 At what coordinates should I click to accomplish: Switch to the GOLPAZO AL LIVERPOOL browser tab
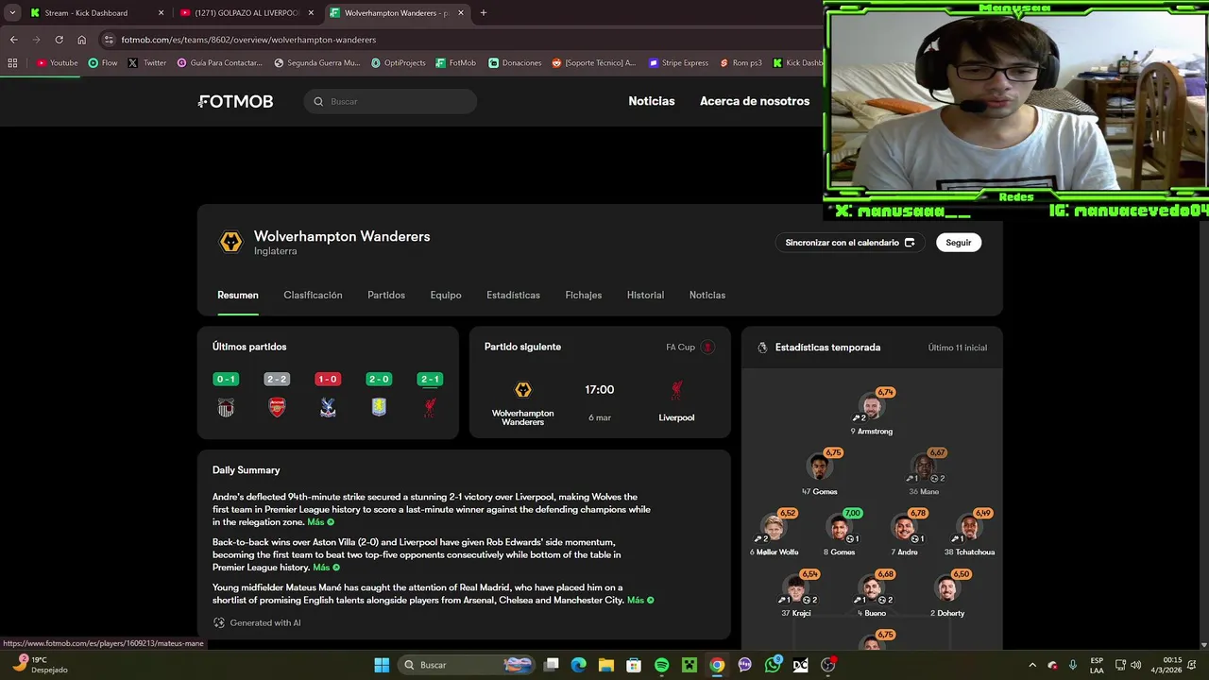[247, 13]
